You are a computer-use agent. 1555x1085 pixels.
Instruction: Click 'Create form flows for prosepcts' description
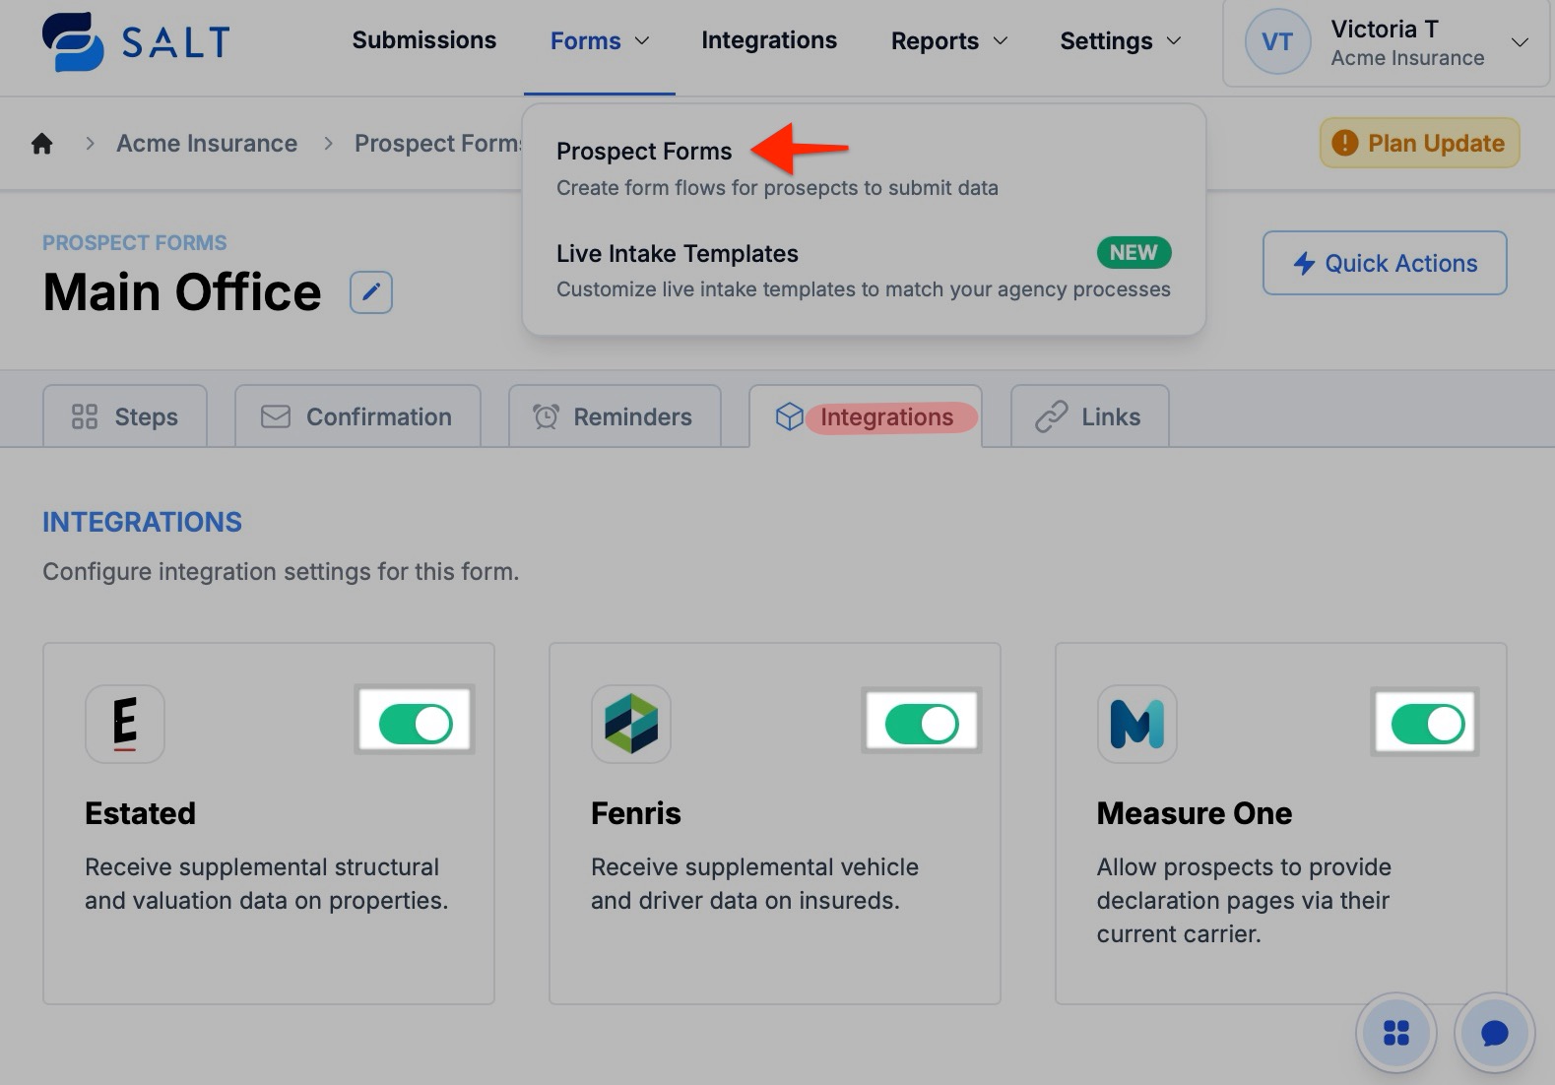click(x=777, y=188)
